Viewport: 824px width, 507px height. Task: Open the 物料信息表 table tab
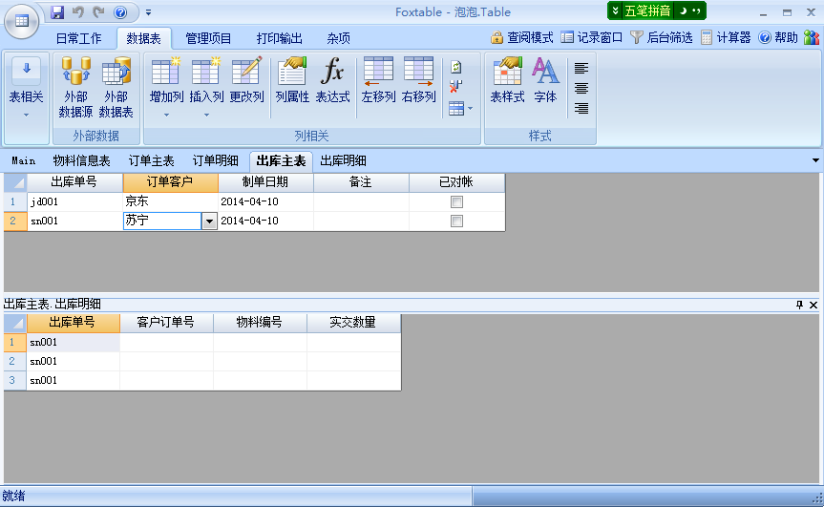click(x=82, y=160)
